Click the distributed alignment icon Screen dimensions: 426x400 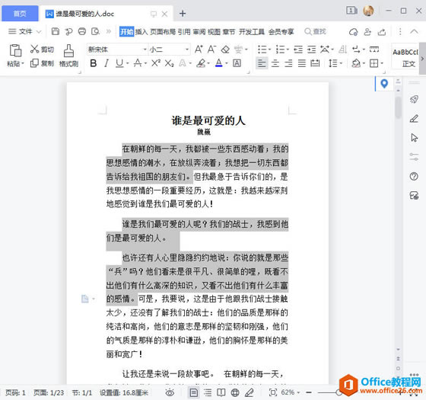coord(315,63)
